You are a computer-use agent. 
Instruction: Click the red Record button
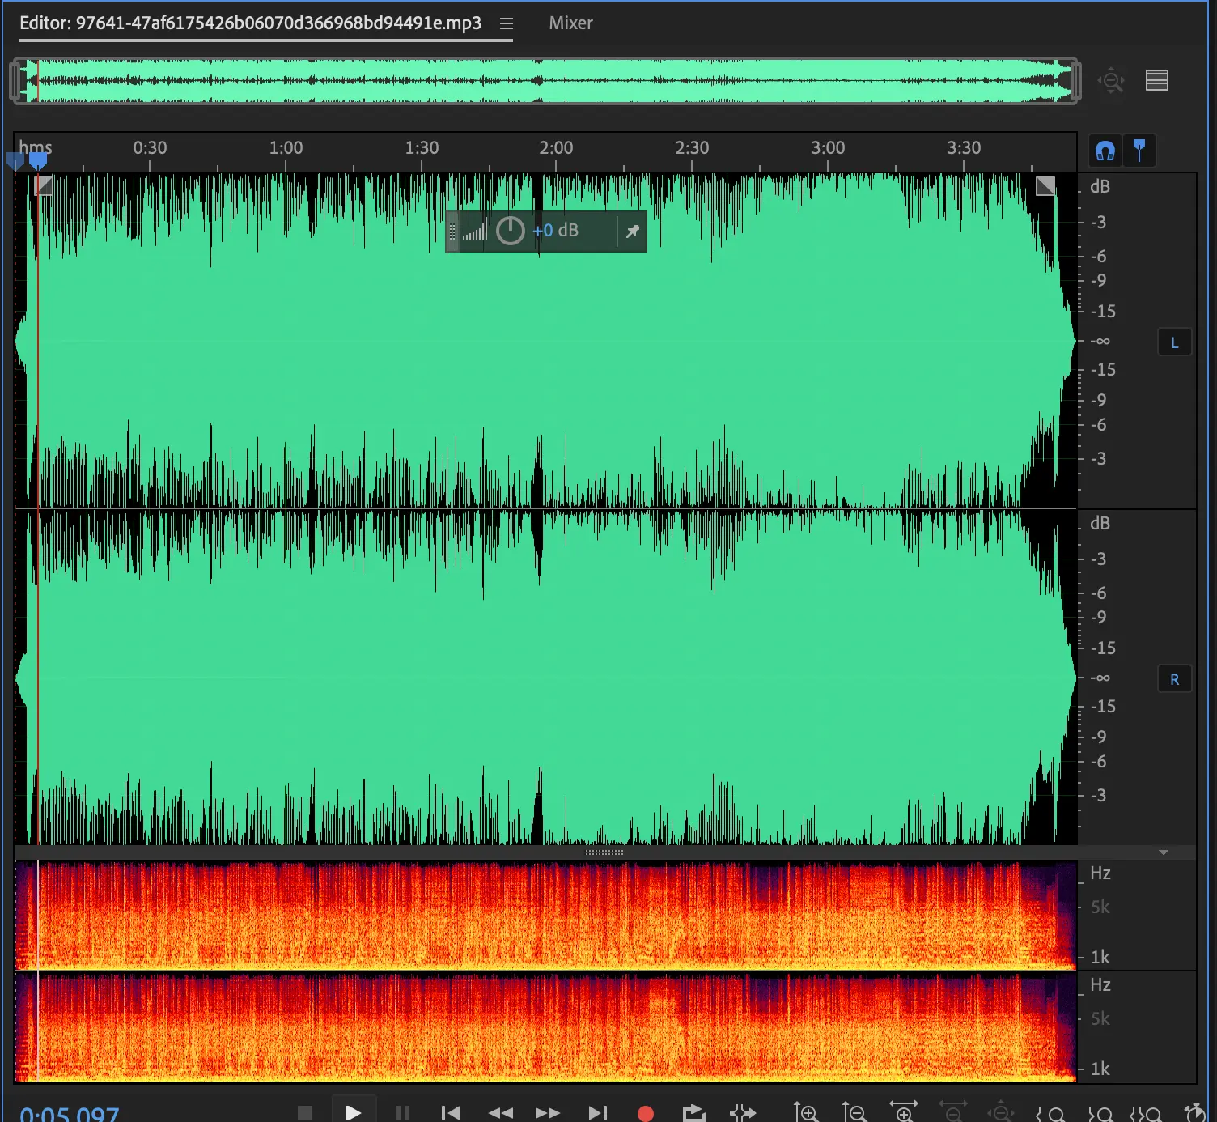coord(645,1113)
